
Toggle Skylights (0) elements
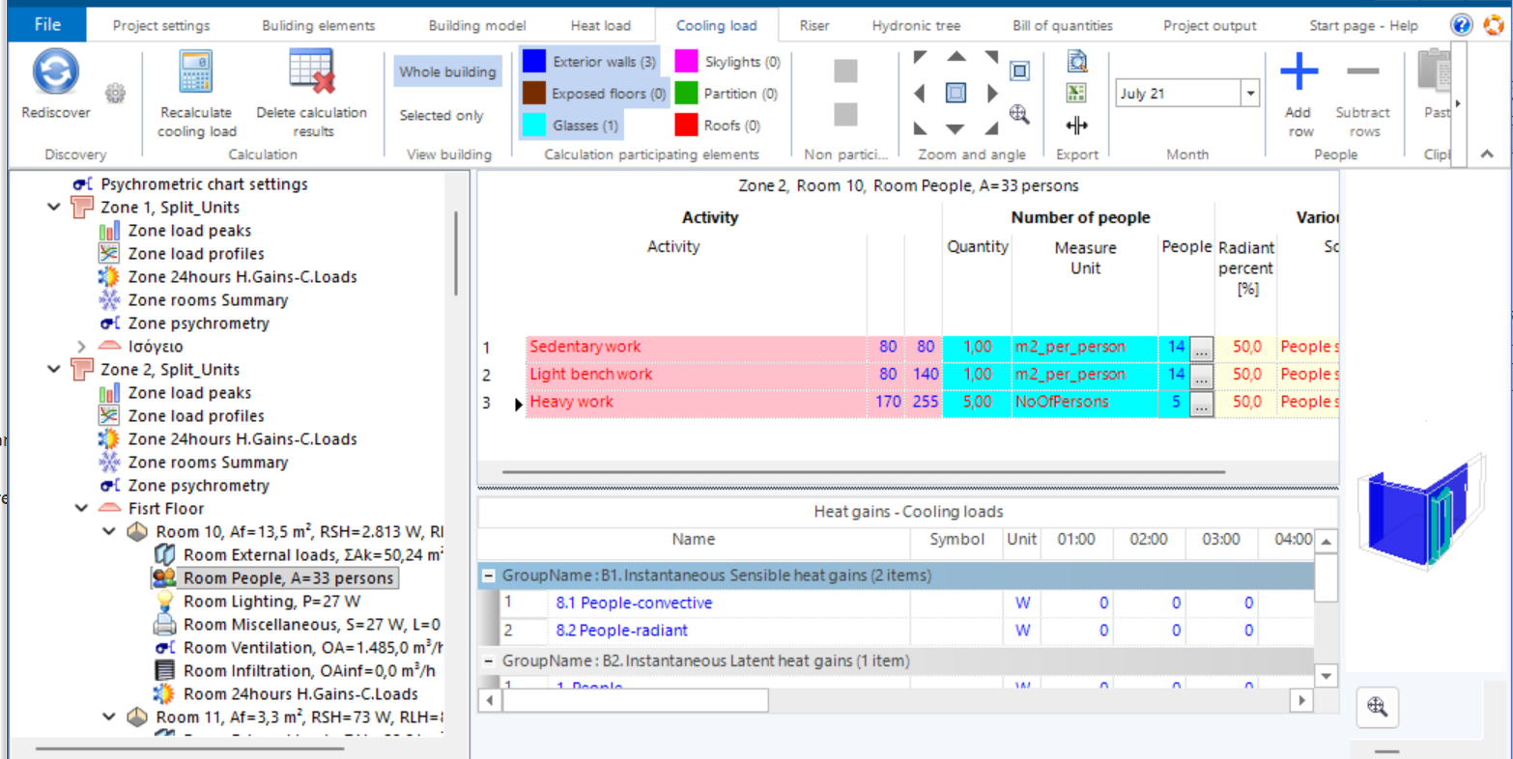728,63
